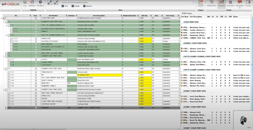253x130 pixels.
Task: Select the 'ADVANCE LATCH SHAFT' part number cell
Action: [54, 41]
